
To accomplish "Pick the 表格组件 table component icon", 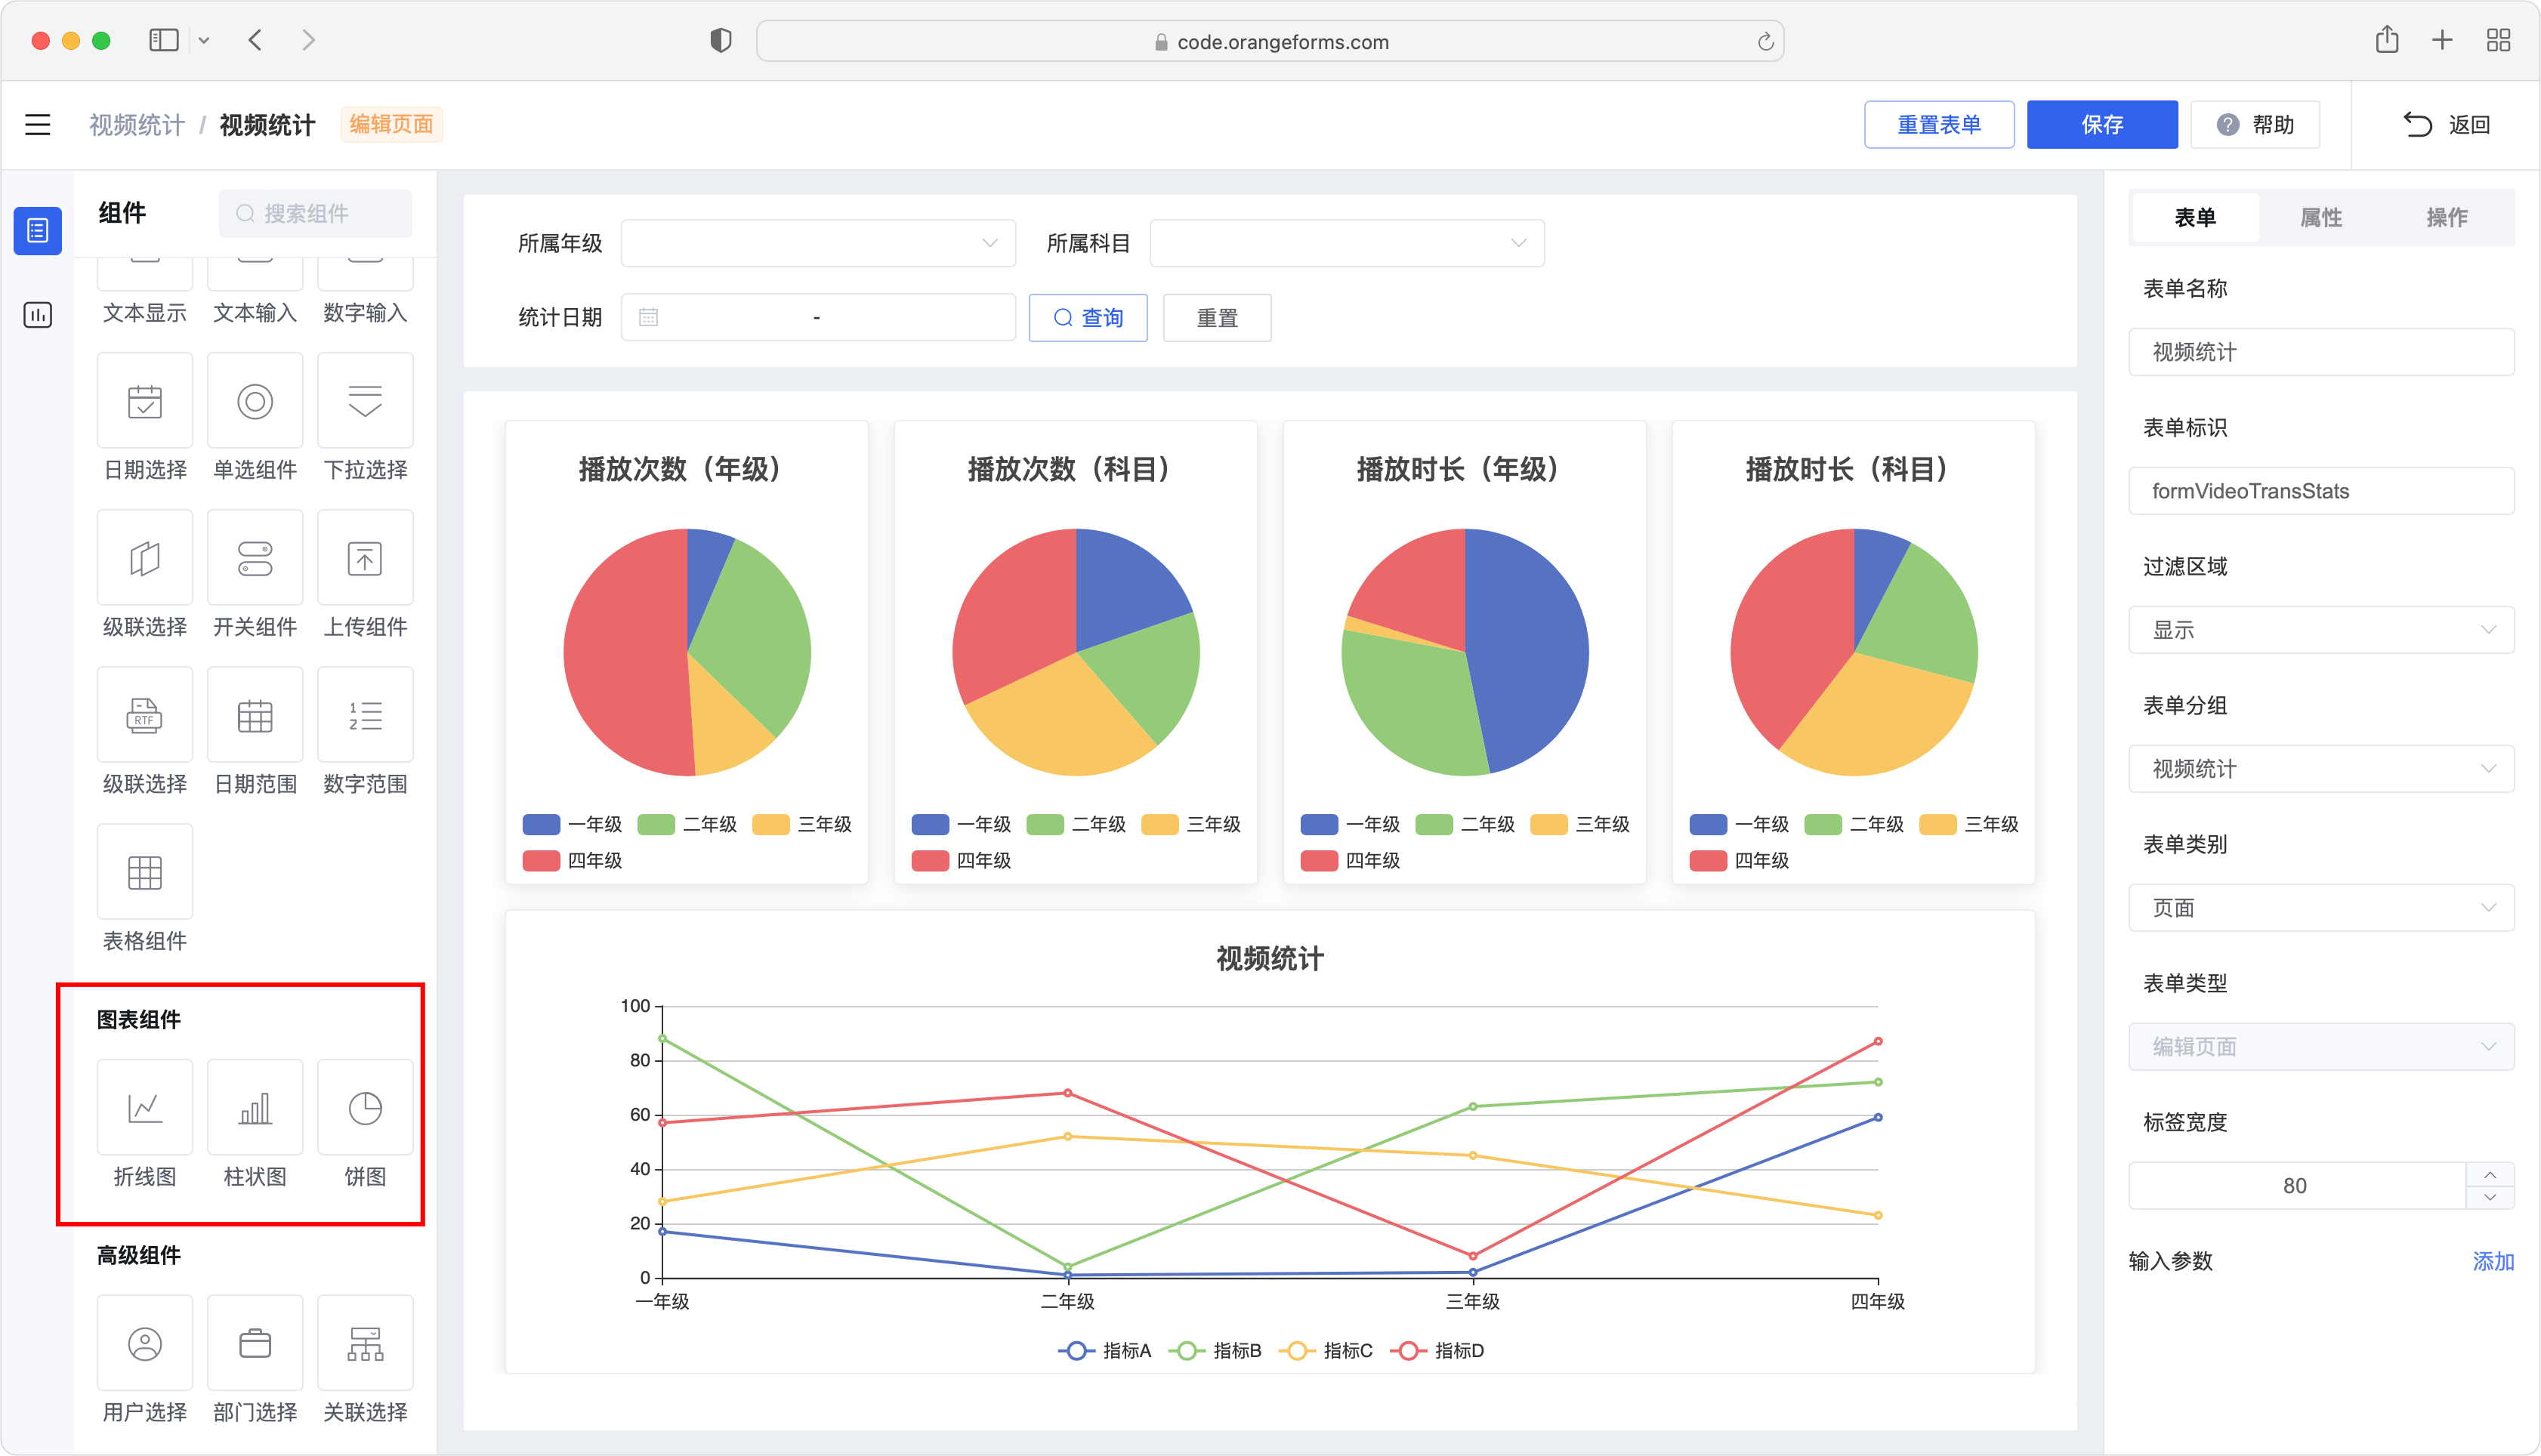I will click(145, 872).
